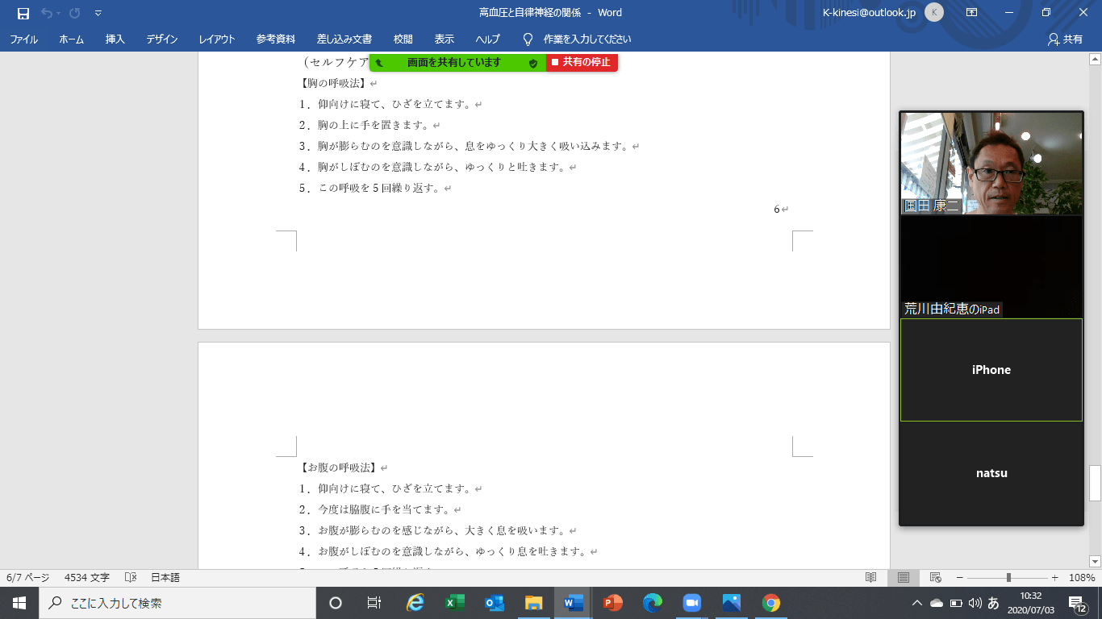Click the zoom in plus button
The image size is (1102, 619).
1054,578
